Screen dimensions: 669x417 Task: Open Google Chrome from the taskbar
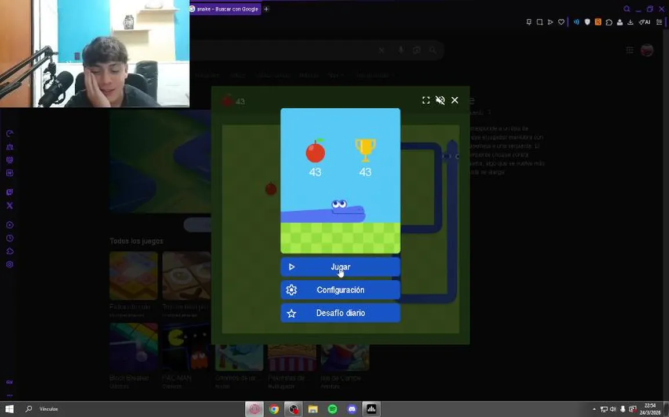274,409
